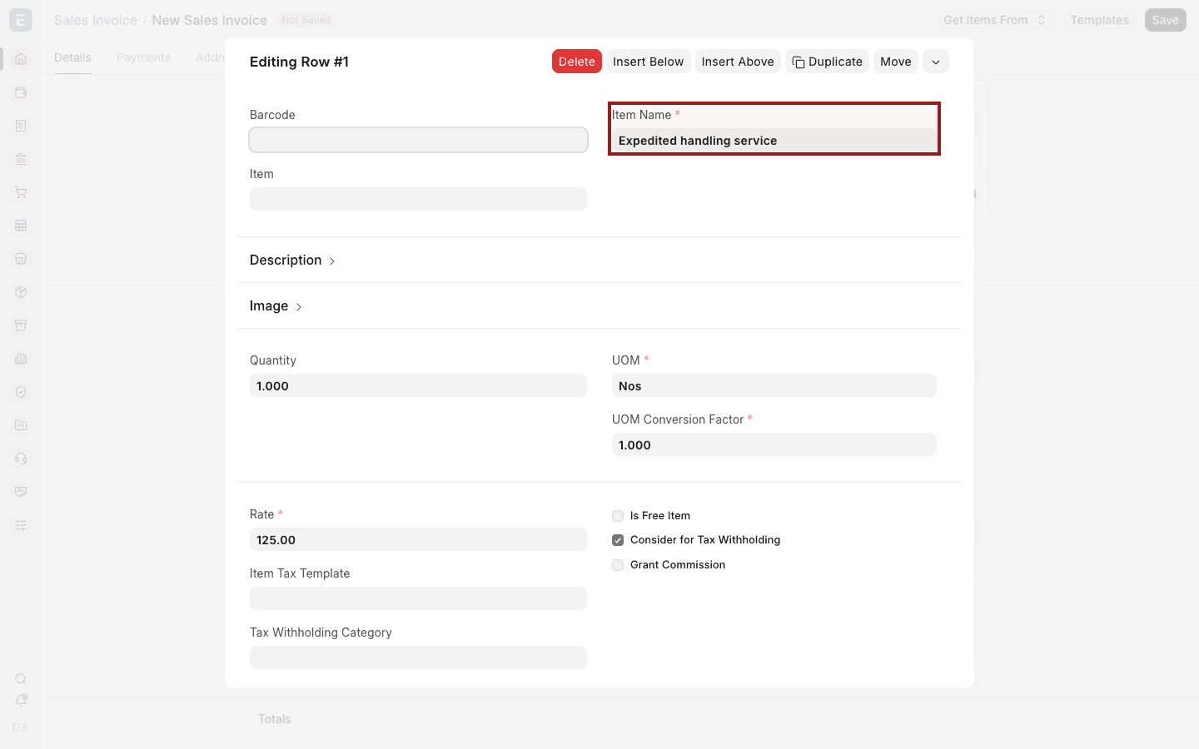Click the Rate field showing 125.00
Image resolution: width=1199 pixels, height=749 pixels.
pos(418,539)
